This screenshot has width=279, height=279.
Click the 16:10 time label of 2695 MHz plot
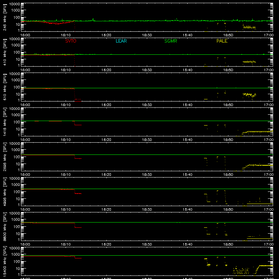(x=66, y=175)
